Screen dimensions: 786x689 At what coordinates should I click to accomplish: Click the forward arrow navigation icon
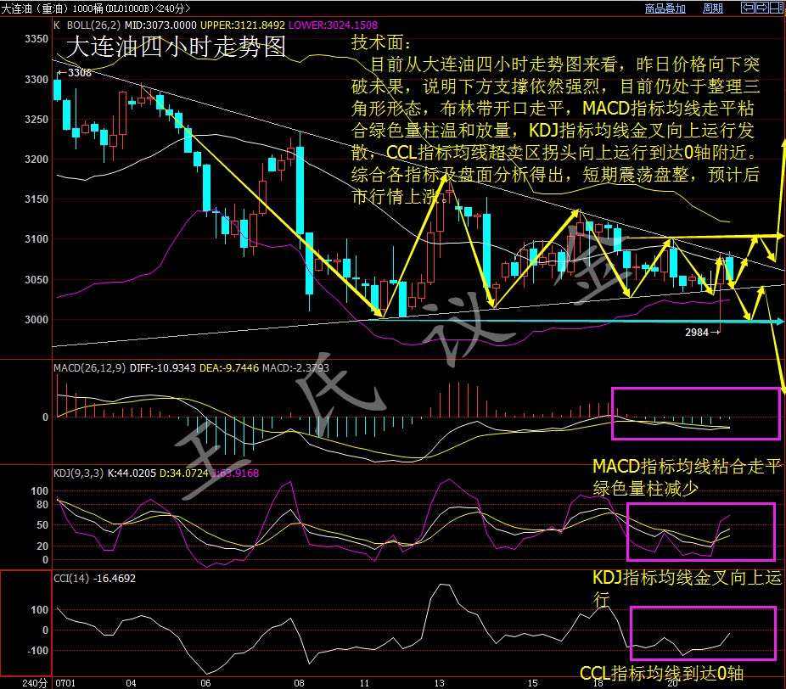(x=762, y=8)
